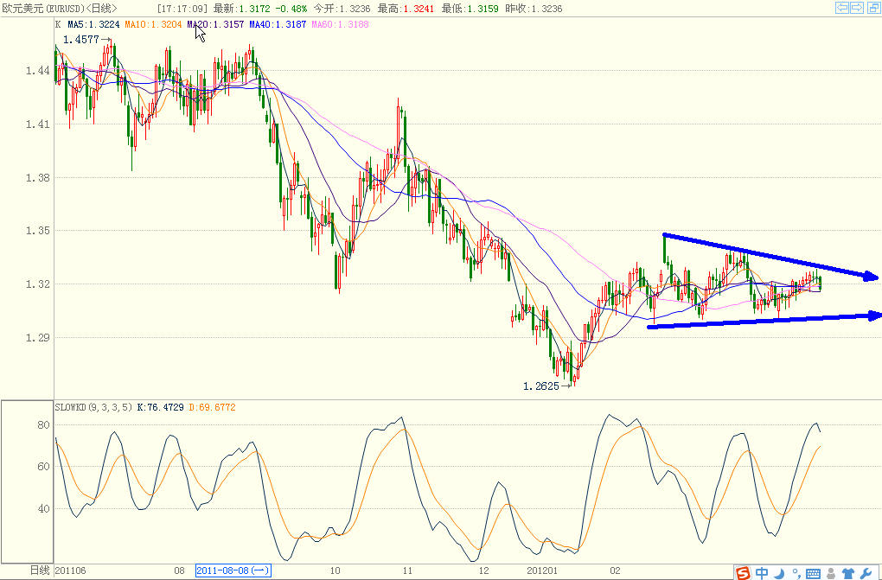Click the 1.44 price axis label
This screenshot has height=580, width=882.
pos(38,70)
